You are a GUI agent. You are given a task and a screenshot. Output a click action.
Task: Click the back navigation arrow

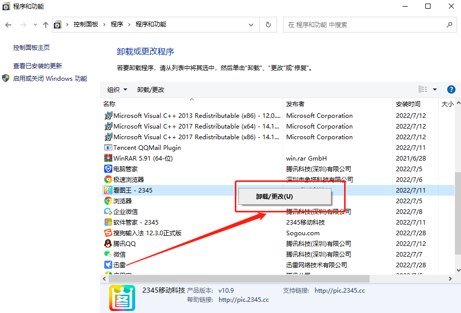[x=9, y=24]
